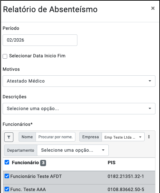Close the Relatório de Absenteísmo dialog
Image resolution: width=160 pixels, height=193 pixels.
[153, 8]
